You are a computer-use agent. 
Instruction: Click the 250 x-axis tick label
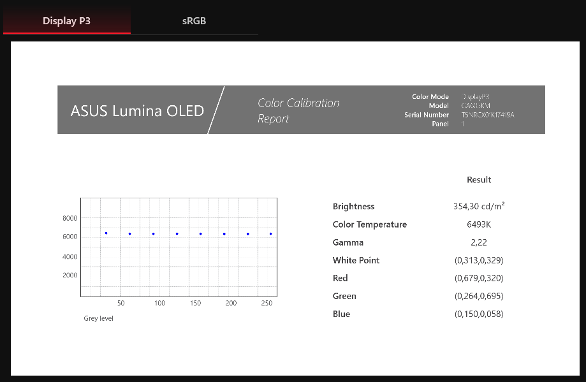[x=267, y=303]
